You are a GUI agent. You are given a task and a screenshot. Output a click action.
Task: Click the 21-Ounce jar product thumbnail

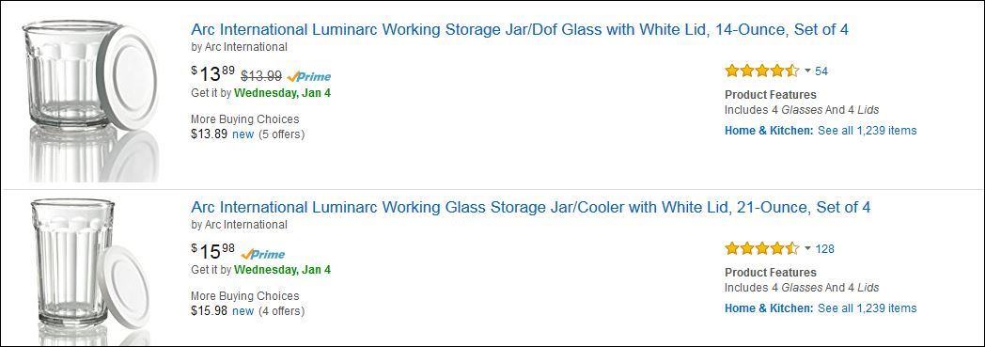89,272
